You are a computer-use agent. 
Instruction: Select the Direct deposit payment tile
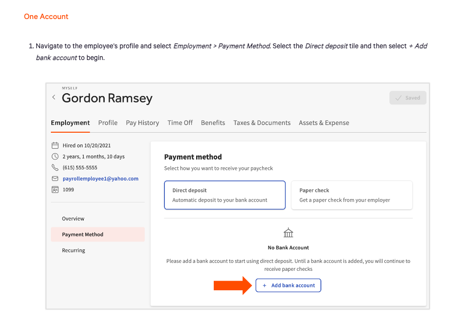coord(224,195)
